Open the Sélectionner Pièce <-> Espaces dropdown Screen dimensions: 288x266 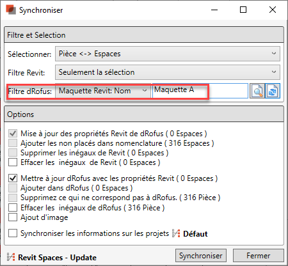tap(168, 54)
